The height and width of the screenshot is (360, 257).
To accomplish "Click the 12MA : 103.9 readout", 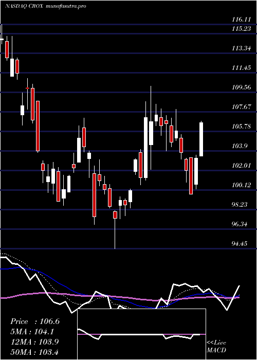I will (34, 342).
